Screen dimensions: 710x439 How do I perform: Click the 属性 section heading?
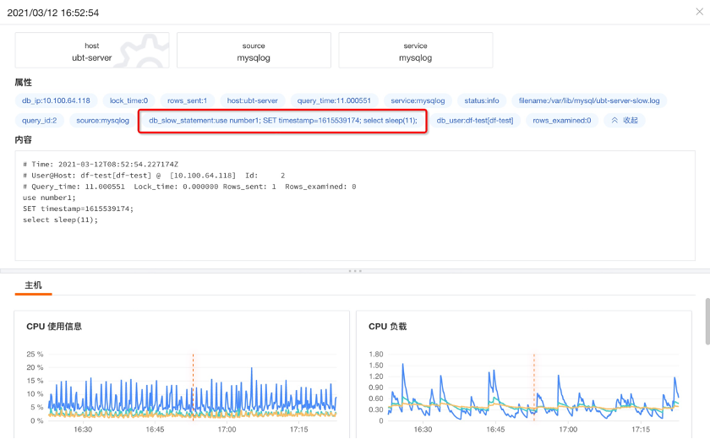23,82
